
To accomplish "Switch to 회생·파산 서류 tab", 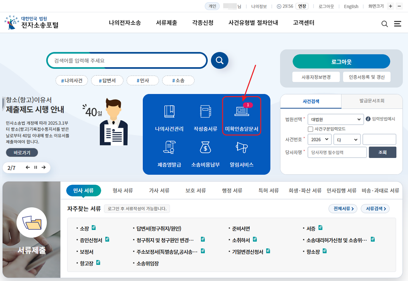I will 305,190.
